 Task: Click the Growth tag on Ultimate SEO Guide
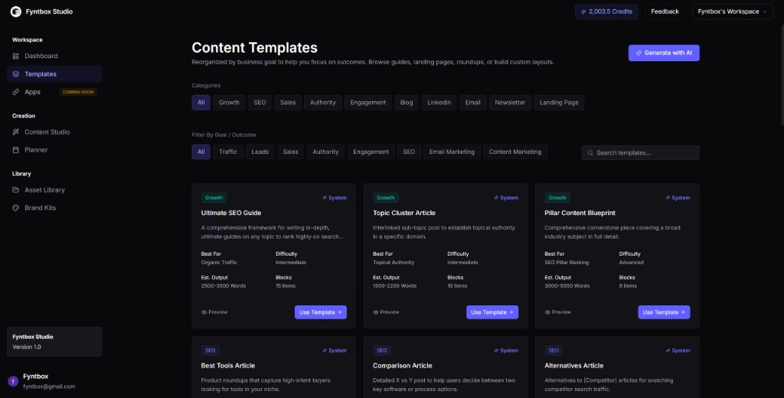(214, 198)
